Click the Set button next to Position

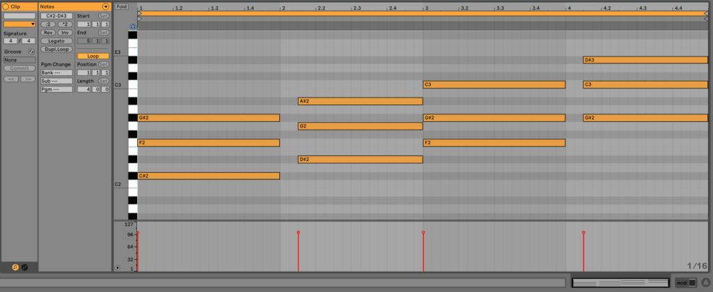pyautogui.click(x=104, y=64)
